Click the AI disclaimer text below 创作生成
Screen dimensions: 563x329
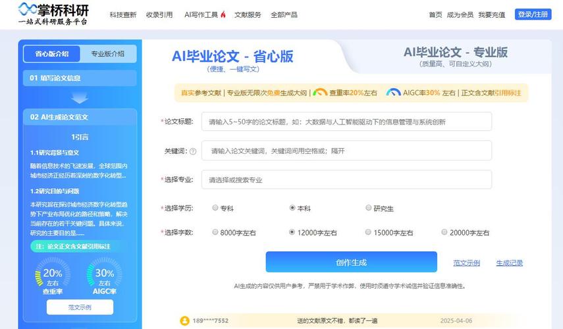pyautogui.click(x=350, y=286)
